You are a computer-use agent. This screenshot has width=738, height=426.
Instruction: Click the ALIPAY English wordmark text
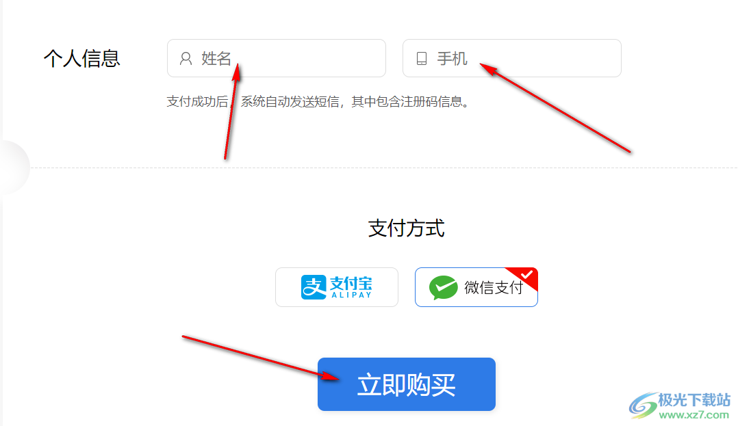[352, 295]
